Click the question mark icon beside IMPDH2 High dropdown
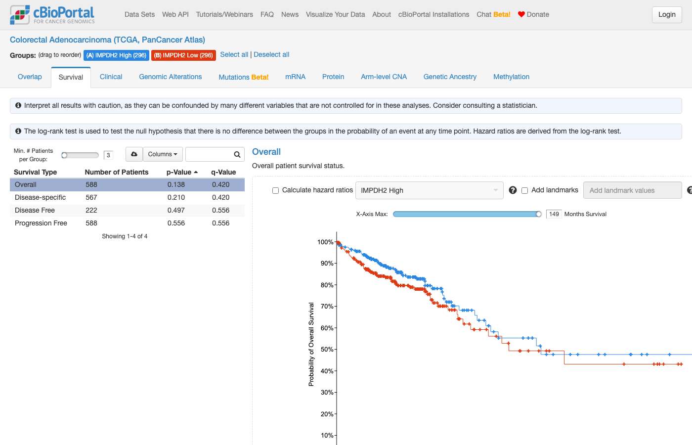The image size is (692, 445). pyautogui.click(x=513, y=190)
